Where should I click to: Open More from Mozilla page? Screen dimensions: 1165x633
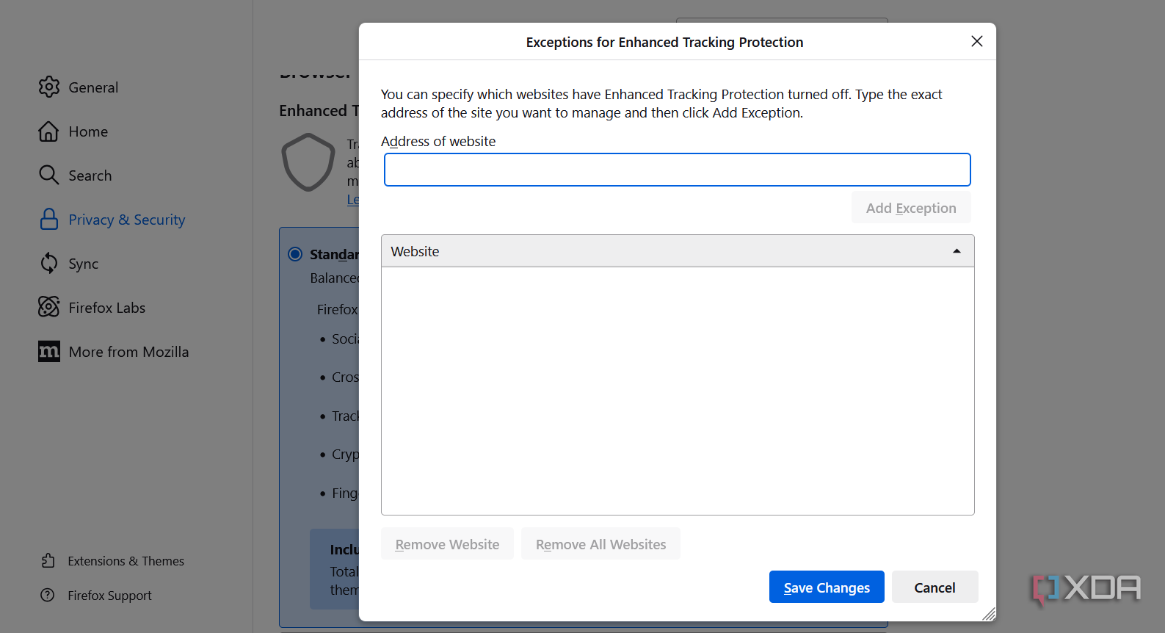128,352
